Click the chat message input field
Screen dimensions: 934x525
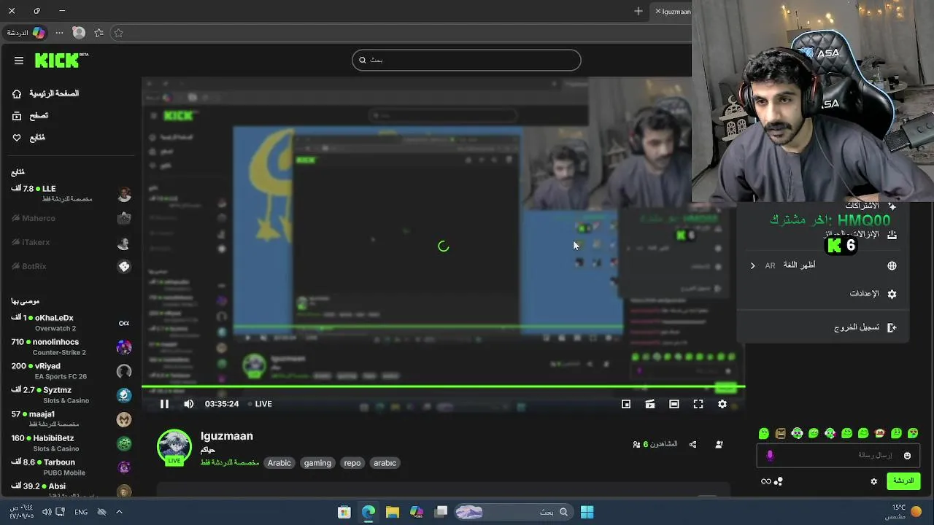(x=839, y=456)
